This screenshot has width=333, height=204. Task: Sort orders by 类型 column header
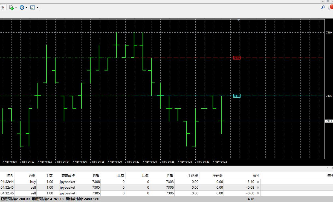(26, 175)
